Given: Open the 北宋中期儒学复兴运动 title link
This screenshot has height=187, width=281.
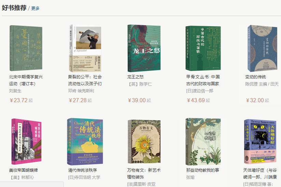Looking at the screenshot, I should point(26,80).
